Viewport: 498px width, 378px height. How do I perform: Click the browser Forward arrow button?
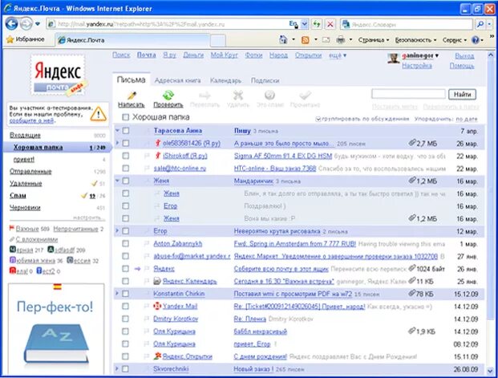point(26,24)
